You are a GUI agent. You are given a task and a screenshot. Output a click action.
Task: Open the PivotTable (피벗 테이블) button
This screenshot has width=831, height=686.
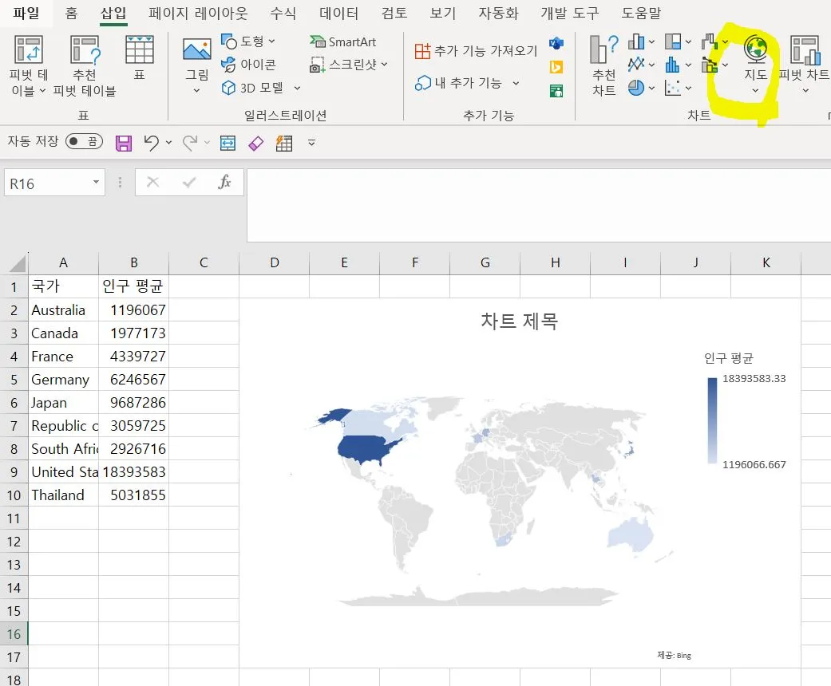click(29, 65)
